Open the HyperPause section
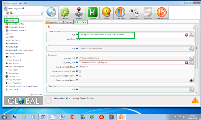The height and width of the screenshot is (120, 201). pyautogui.click(x=120, y=13)
